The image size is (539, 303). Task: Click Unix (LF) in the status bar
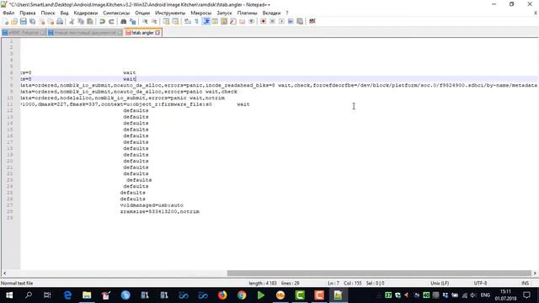point(440,283)
